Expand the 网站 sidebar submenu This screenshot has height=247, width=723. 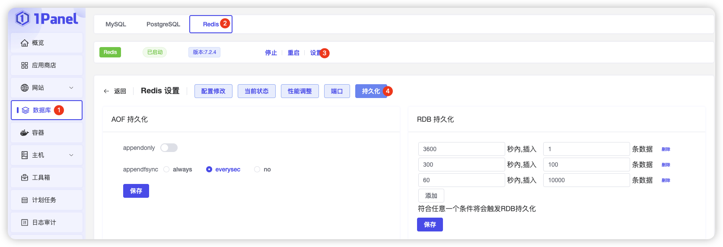click(71, 88)
